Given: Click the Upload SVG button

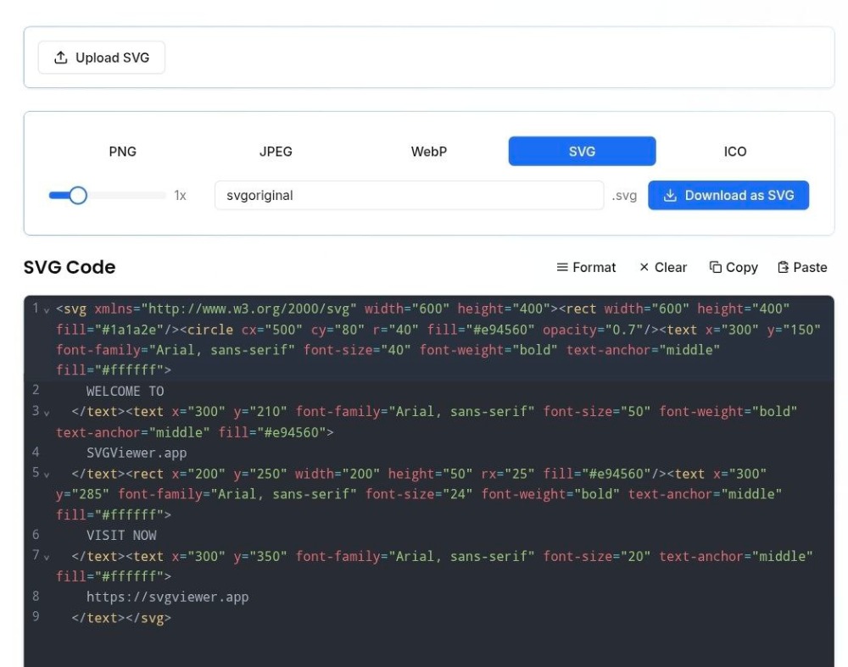Looking at the screenshot, I should point(101,58).
